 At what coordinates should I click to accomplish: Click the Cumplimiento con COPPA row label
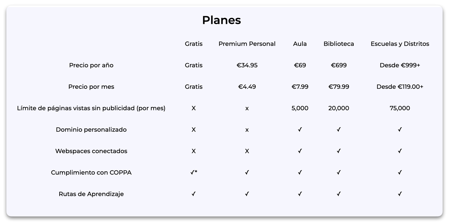coord(91,173)
